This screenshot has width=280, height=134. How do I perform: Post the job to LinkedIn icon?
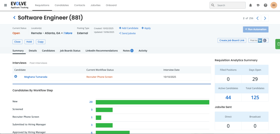click(x=260, y=40)
